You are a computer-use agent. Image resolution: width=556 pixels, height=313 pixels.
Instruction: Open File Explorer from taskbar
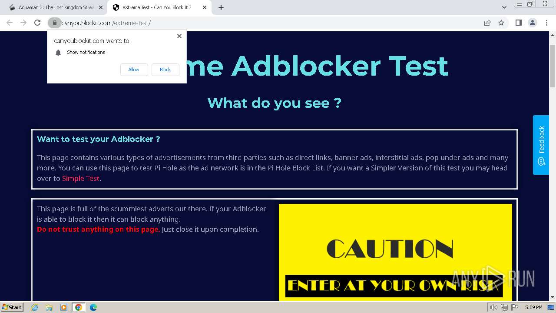49,307
